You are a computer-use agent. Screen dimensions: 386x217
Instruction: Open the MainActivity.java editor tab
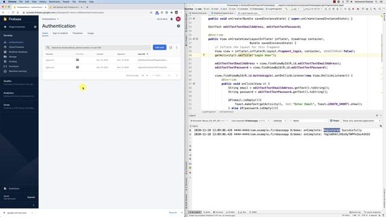199,13
